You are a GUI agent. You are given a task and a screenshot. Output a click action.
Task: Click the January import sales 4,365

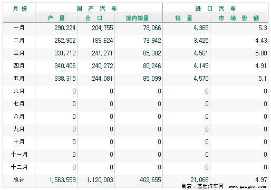point(201,28)
